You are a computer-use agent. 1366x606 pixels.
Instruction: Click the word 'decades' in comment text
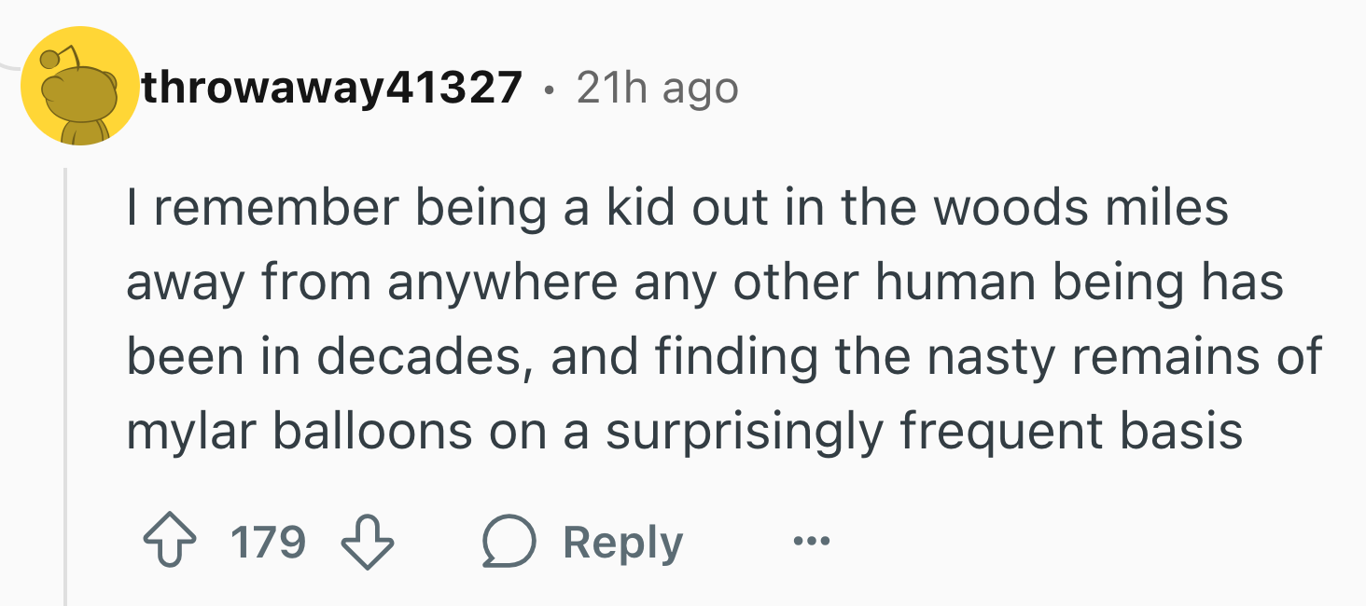tap(433, 357)
